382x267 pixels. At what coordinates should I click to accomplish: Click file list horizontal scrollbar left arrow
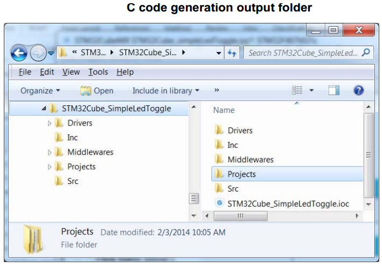[207, 216]
